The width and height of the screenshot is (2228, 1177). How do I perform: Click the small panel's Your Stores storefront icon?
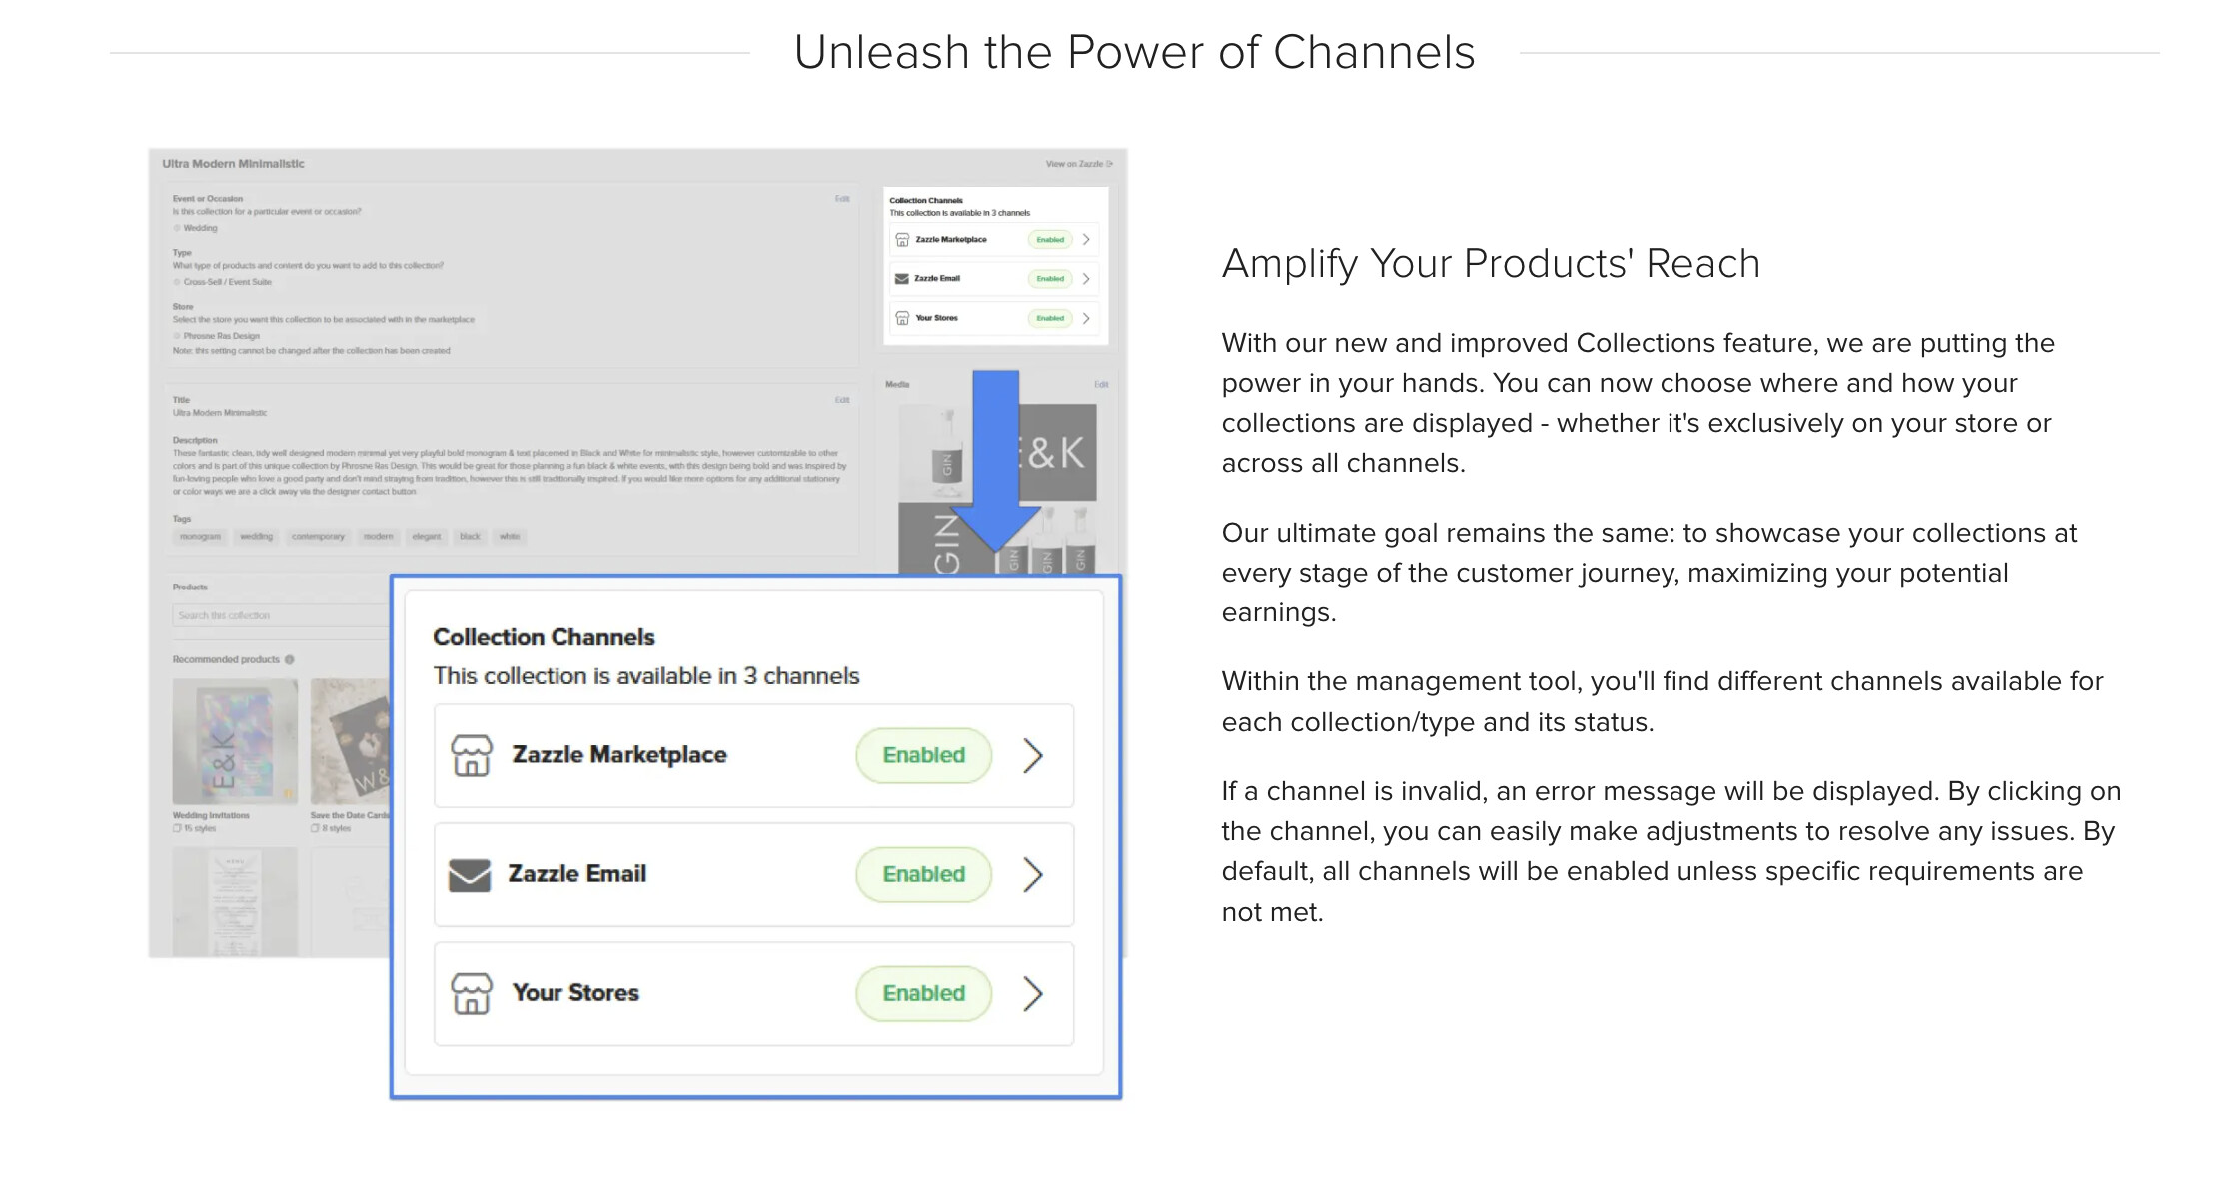pos(902,318)
